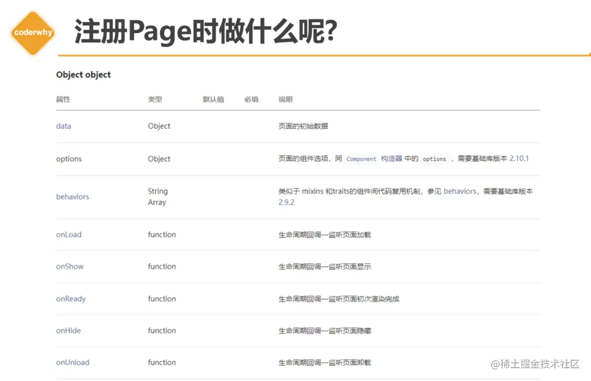The height and width of the screenshot is (381, 591).
Task: Select description 生命周期回调—监听页面初次渲染完成
Action: click(x=339, y=299)
